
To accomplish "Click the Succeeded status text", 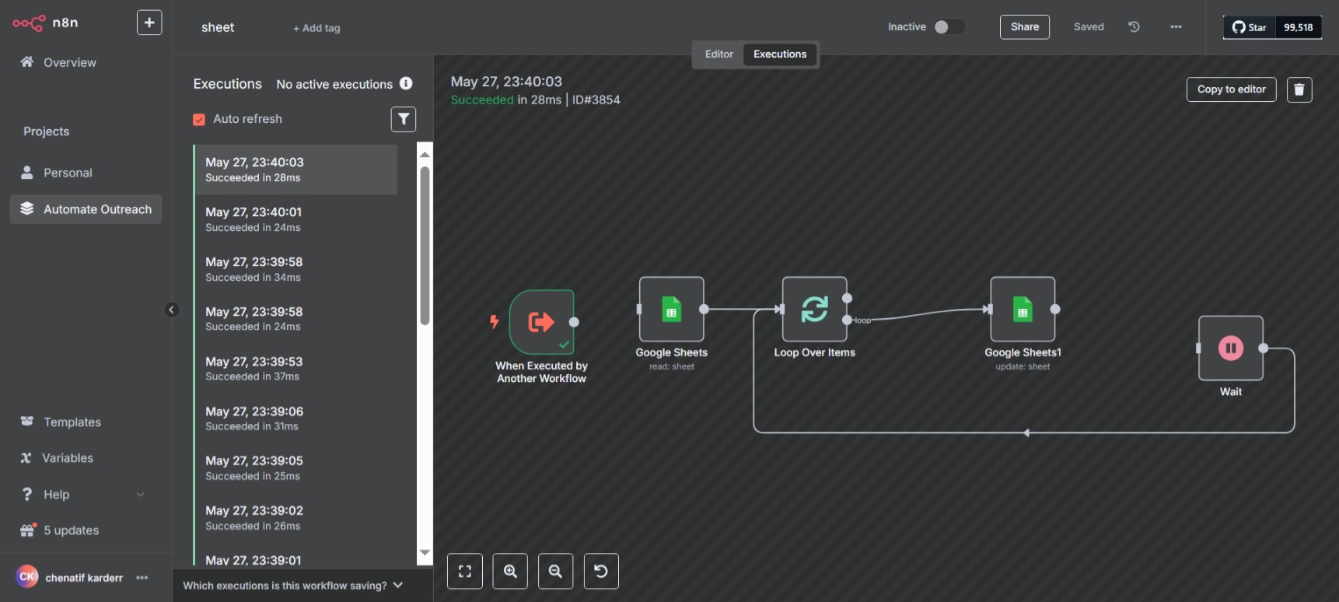I will click(482, 100).
